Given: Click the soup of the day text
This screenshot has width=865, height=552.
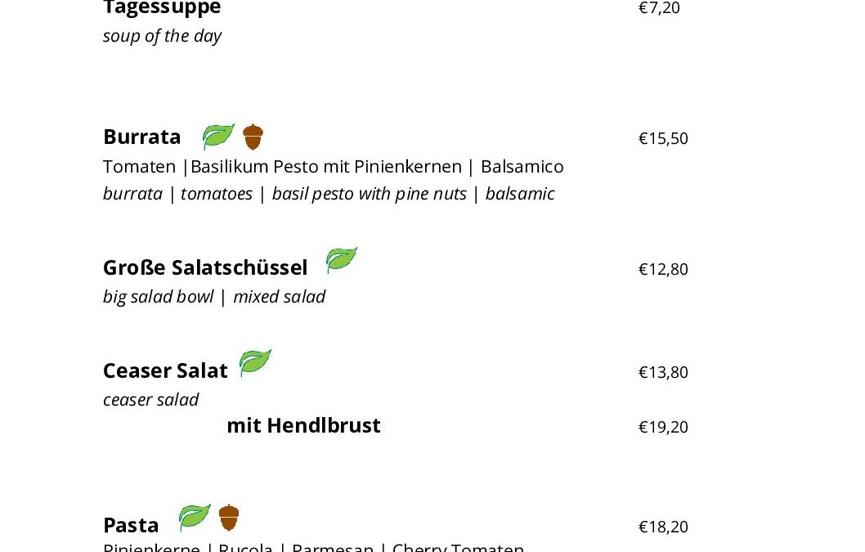Looking at the screenshot, I should pos(162,37).
